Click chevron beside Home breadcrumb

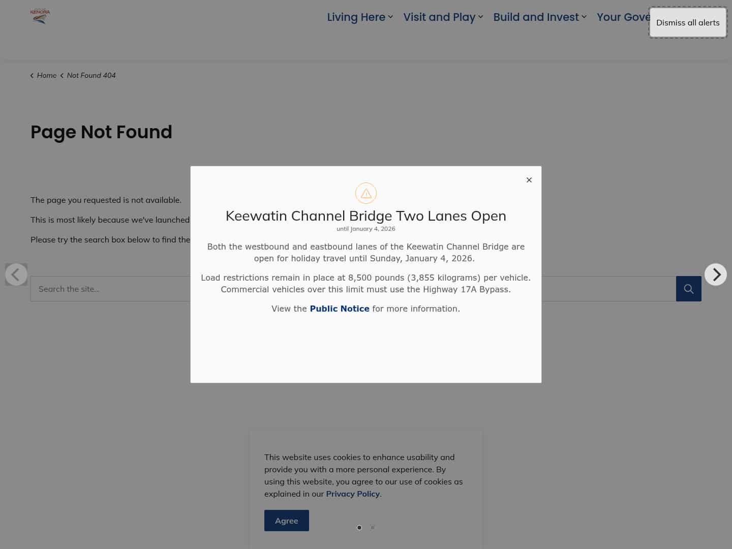[x=32, y=75]
